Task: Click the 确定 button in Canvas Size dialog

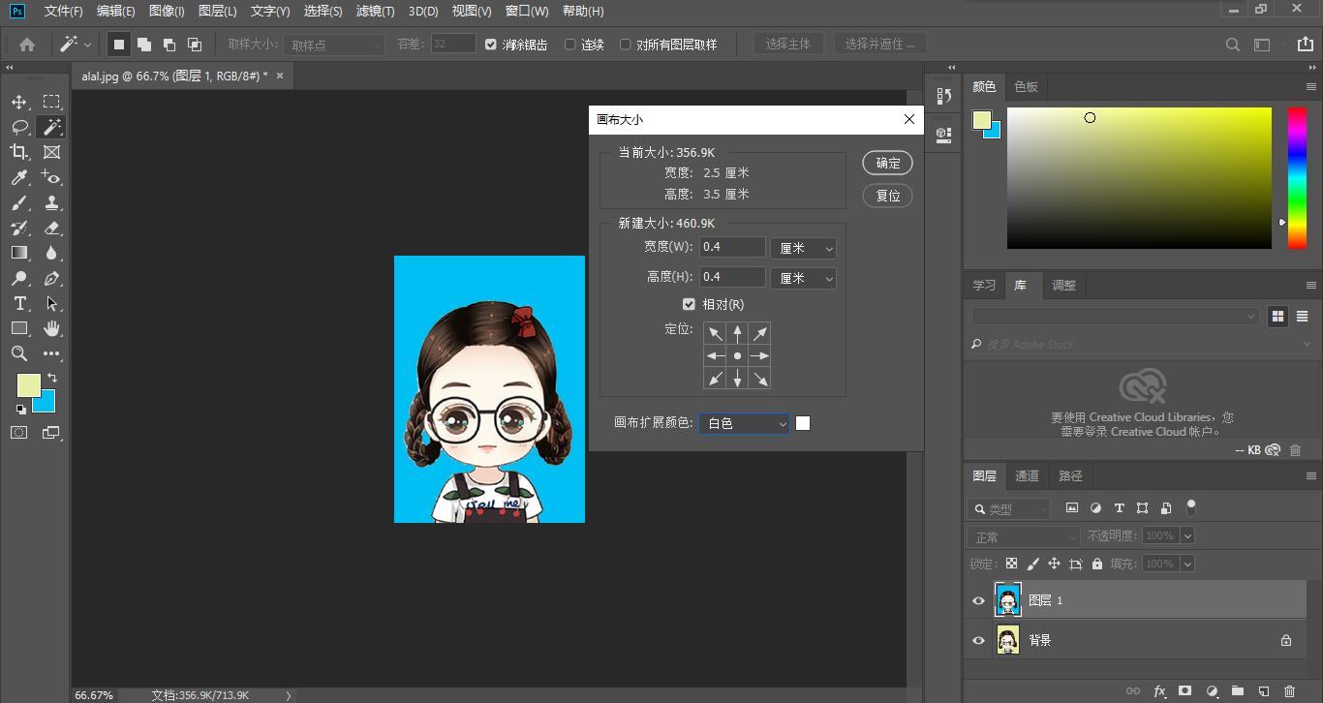Action: pos(886,163)
